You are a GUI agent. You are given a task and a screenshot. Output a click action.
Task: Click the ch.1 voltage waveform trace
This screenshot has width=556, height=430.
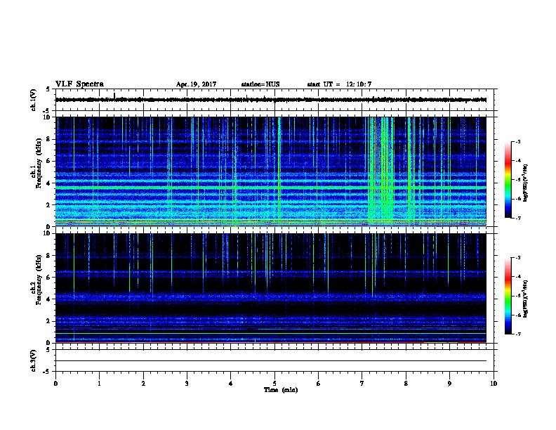point(271,100)
